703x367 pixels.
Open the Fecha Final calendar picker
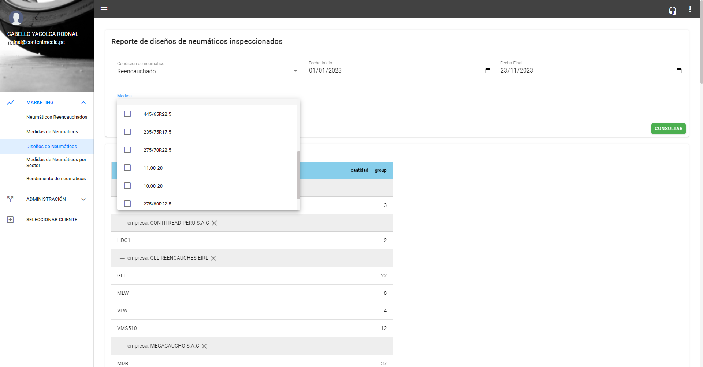[679, 71]
